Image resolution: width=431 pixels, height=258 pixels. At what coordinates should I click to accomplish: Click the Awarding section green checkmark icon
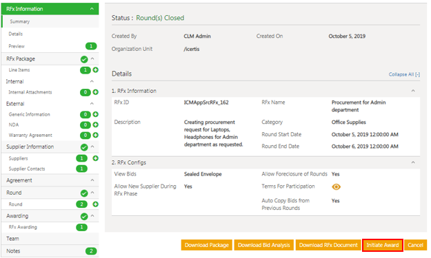[84, 216]
